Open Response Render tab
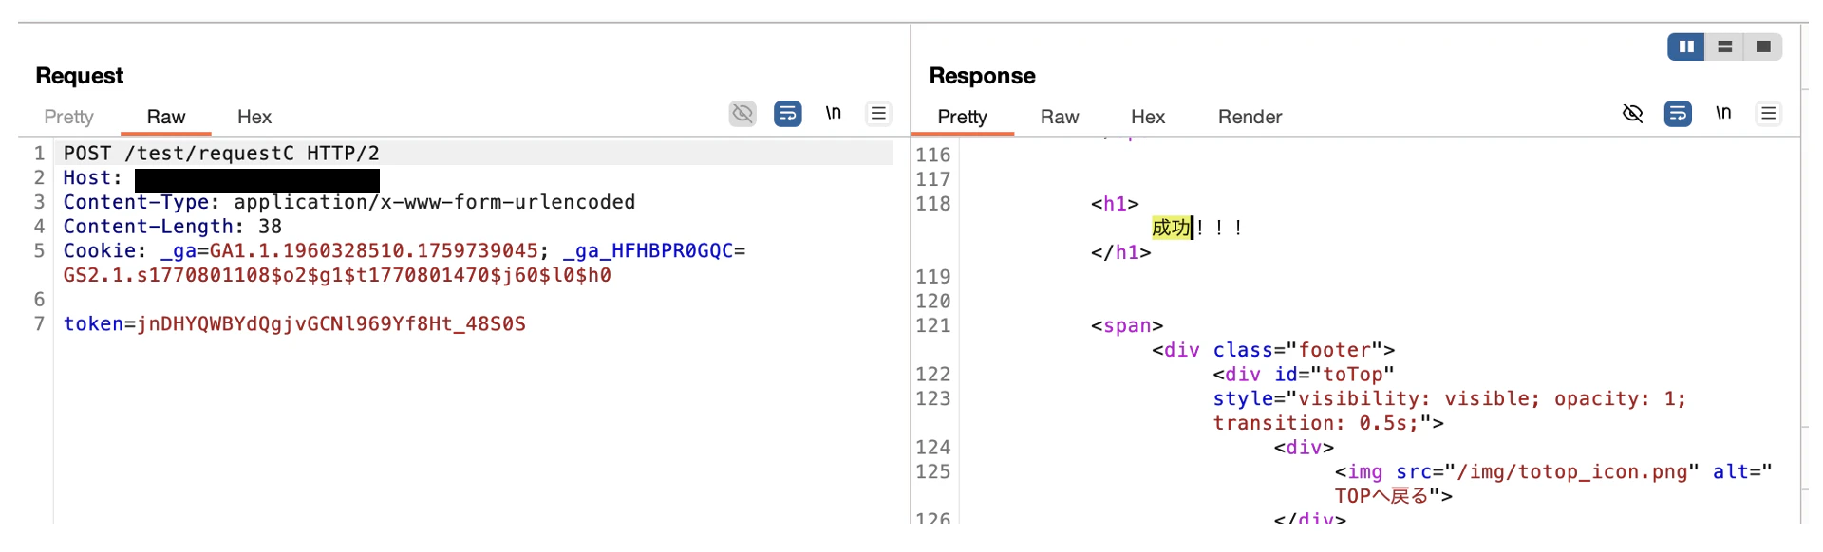1823x552 pixels. coord(1250,117)
